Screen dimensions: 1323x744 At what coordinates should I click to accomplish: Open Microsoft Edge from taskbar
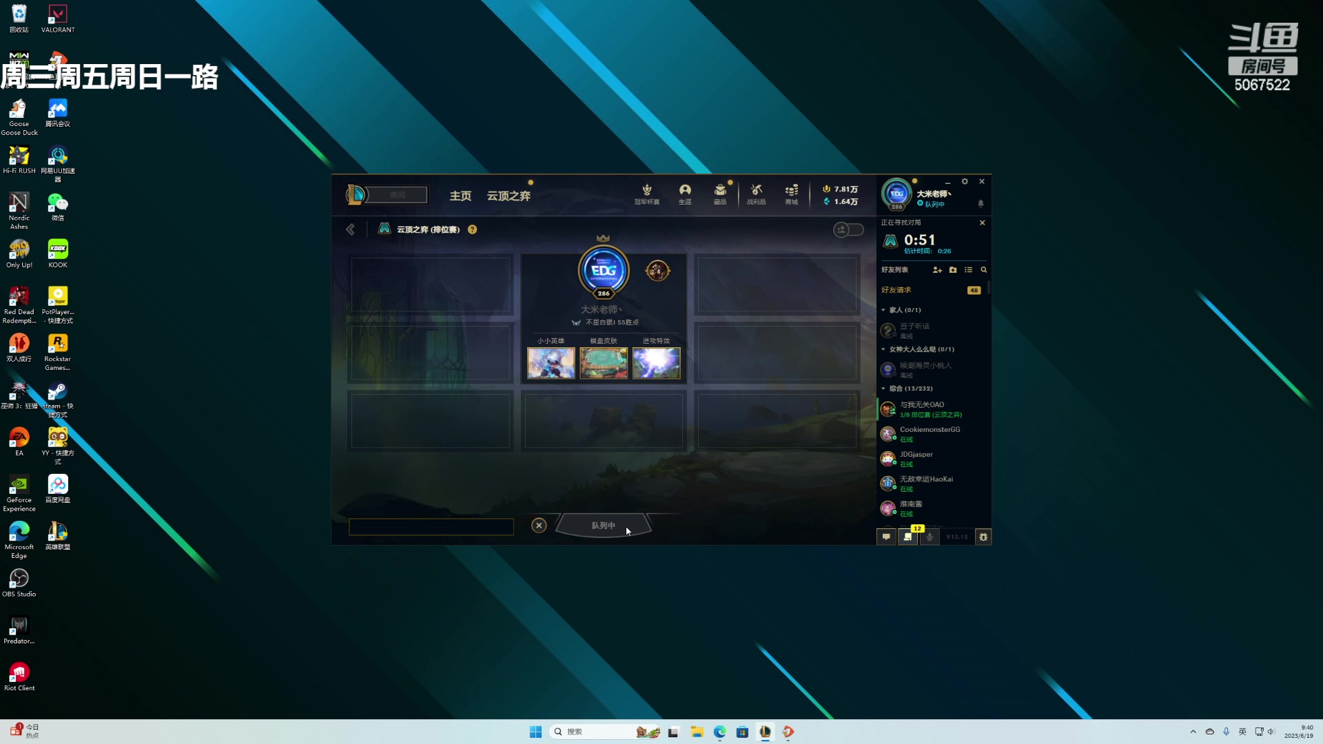(x=719, y=732)
